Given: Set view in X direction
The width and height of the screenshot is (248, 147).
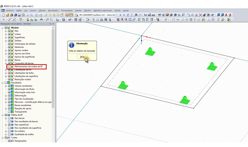Looking at the screenshot, I should tap(139, 20).
